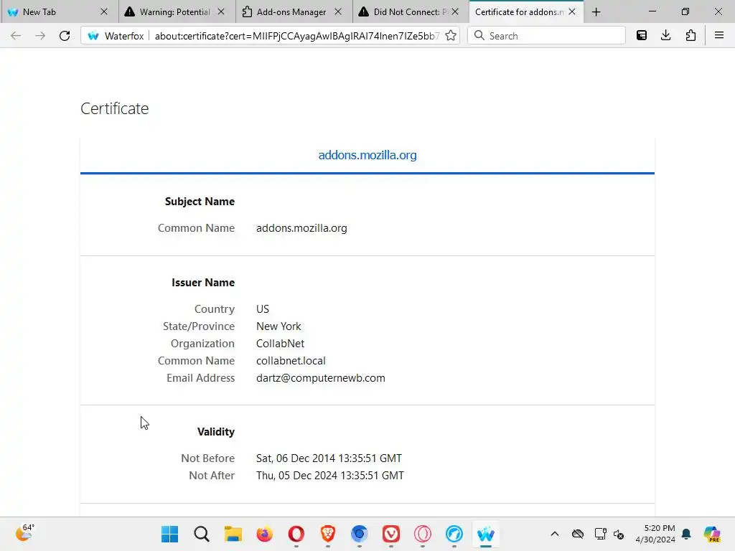Screen dimensions: 735x551
Task: Show hidden system tray icons
Action: (x=555, y=534)
